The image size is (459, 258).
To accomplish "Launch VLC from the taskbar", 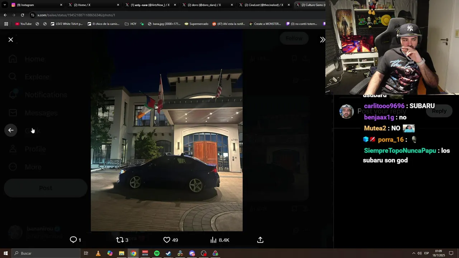I will [x=98, y=253].
